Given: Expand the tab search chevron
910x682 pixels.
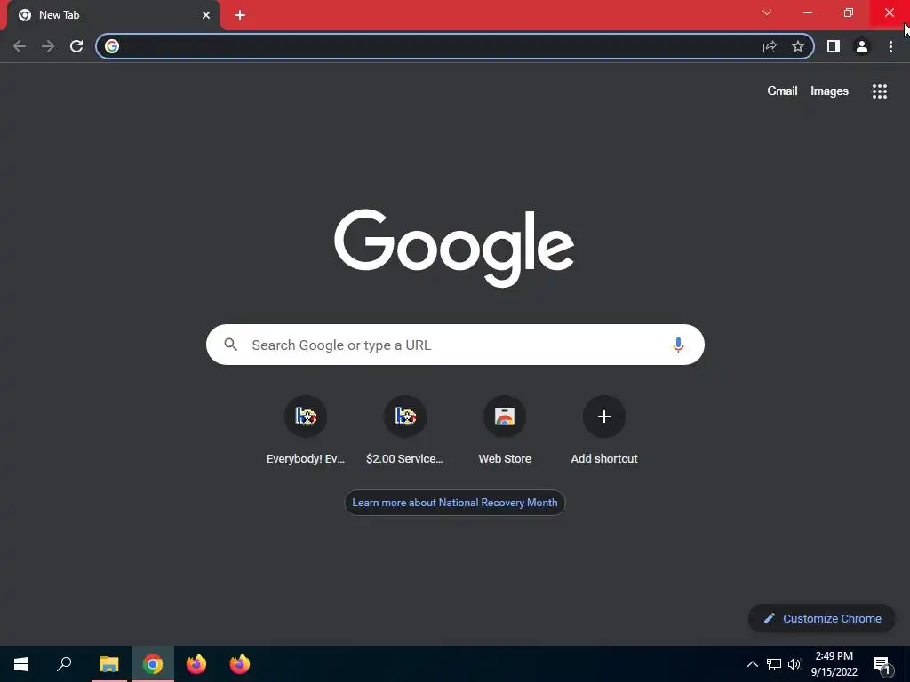Looking at the screenshot, I should 767,12.
